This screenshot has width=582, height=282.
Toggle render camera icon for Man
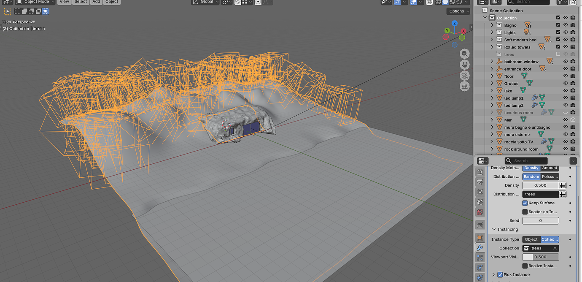tap(573, 120)
